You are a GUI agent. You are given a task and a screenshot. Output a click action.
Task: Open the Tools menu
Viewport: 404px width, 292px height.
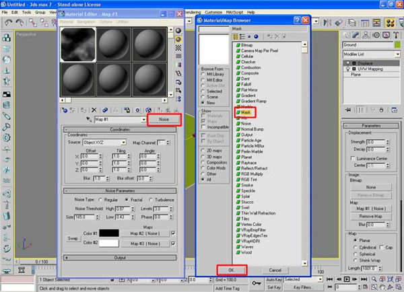coord(26,12)
